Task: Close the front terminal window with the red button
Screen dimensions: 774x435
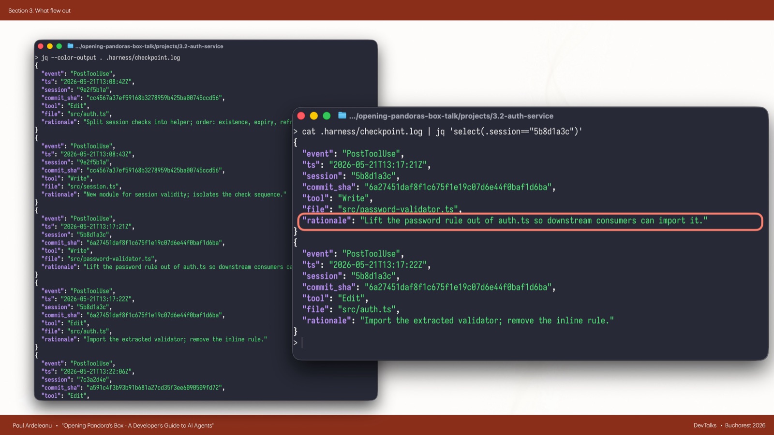Action: pyautogui.click(x=301, y=116)
